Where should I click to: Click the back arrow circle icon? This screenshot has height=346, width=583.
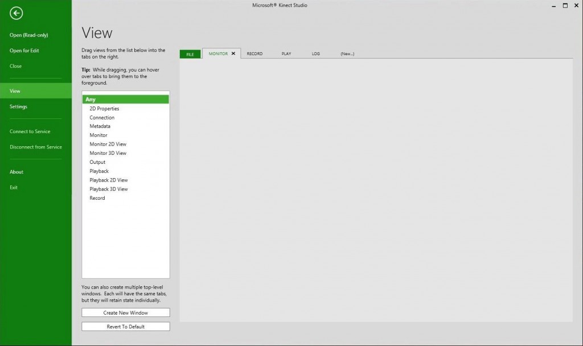17,13
